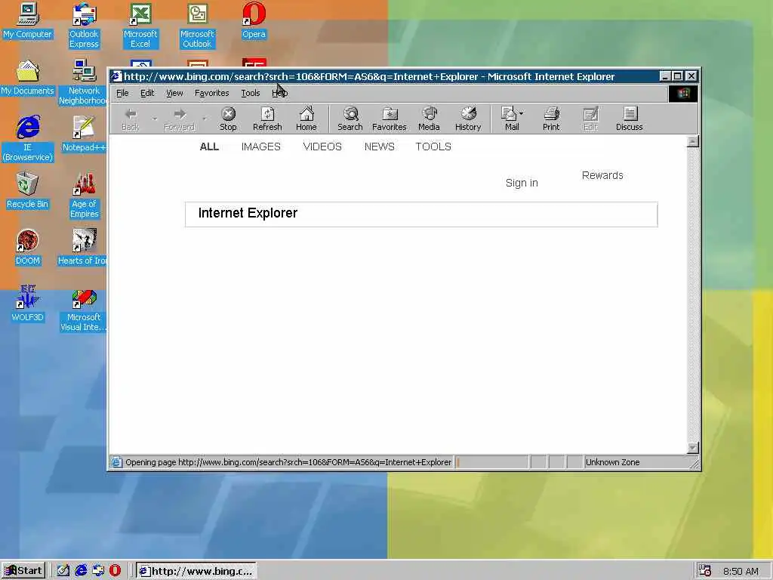773x580 pixels.
Task: Open the View menu
Action: 174,93
